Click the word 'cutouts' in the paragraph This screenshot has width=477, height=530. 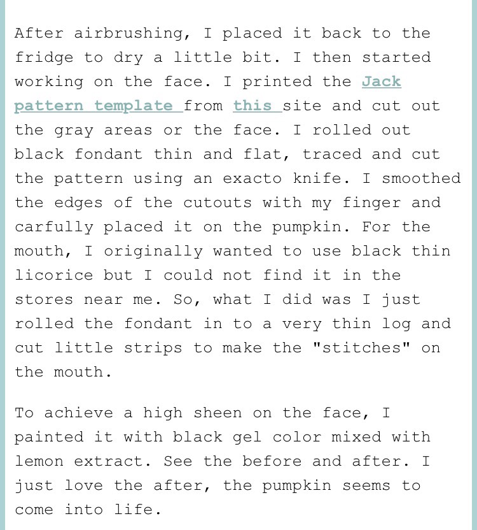[218, 203]
